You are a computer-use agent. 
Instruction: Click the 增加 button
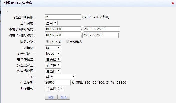pos(51,97)
